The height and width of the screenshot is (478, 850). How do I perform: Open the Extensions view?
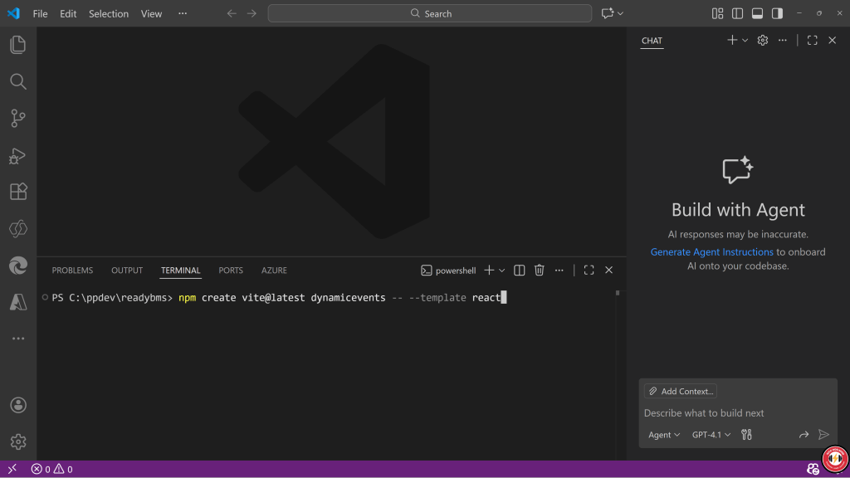tap(18, 192)
